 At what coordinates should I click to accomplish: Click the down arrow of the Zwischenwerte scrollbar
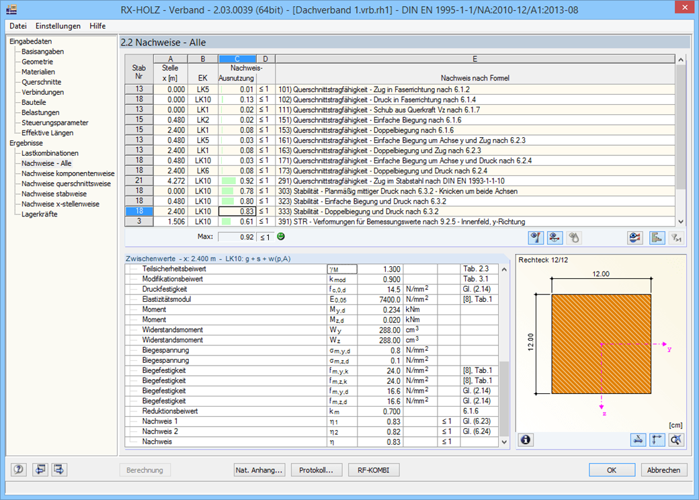(x=504, y=442)
